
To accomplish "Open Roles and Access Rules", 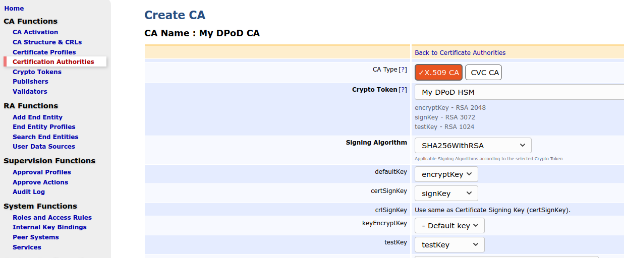I will point(52,218).
